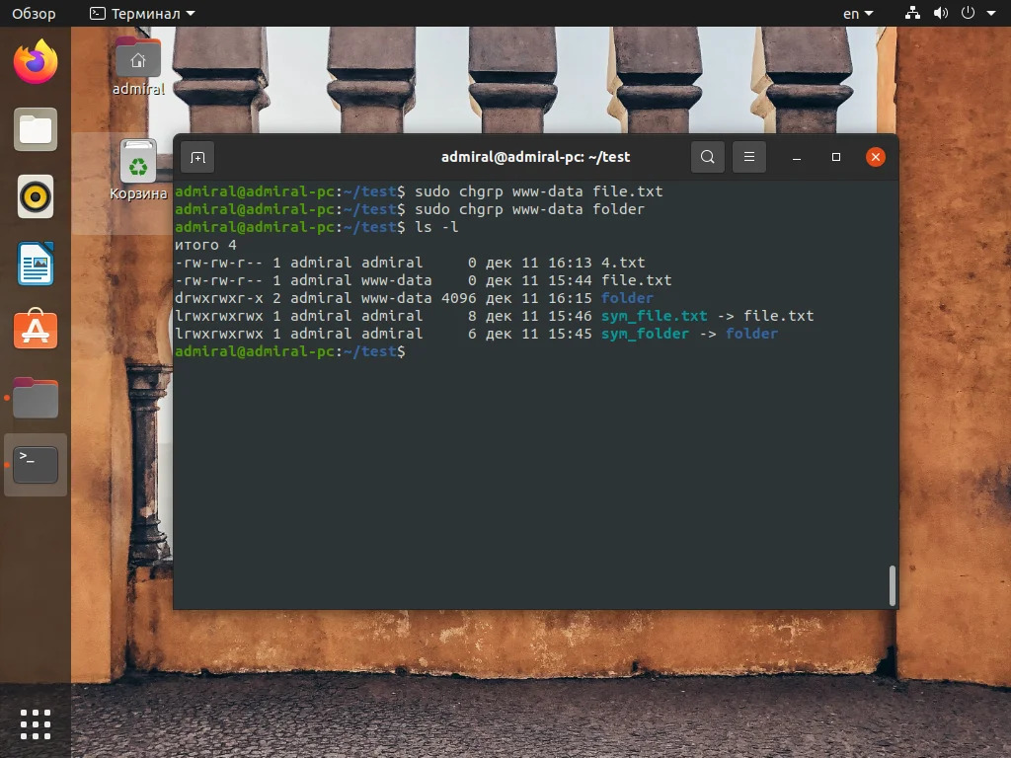
Task: Select the running Terminal icon in the dock
Action: (x=36, y=464)
